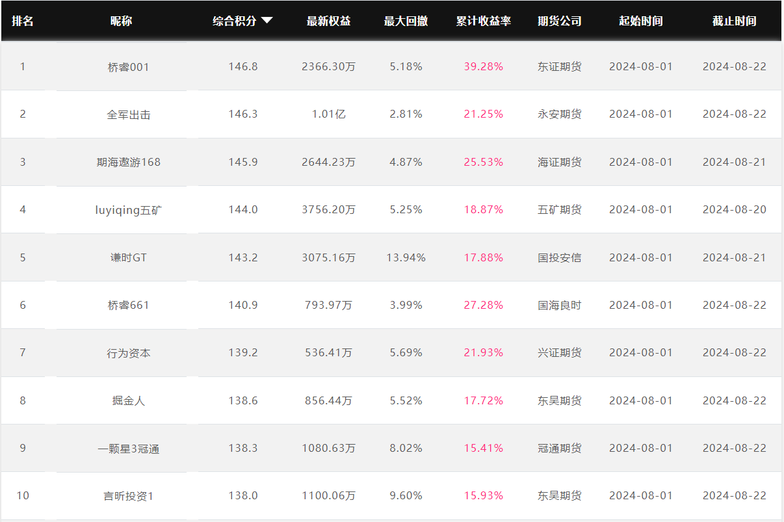Click futures company 兴证期货

coord(560,353)
